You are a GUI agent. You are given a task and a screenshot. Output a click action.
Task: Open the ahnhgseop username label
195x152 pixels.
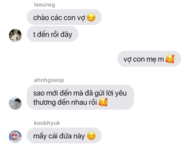[49, 80]
